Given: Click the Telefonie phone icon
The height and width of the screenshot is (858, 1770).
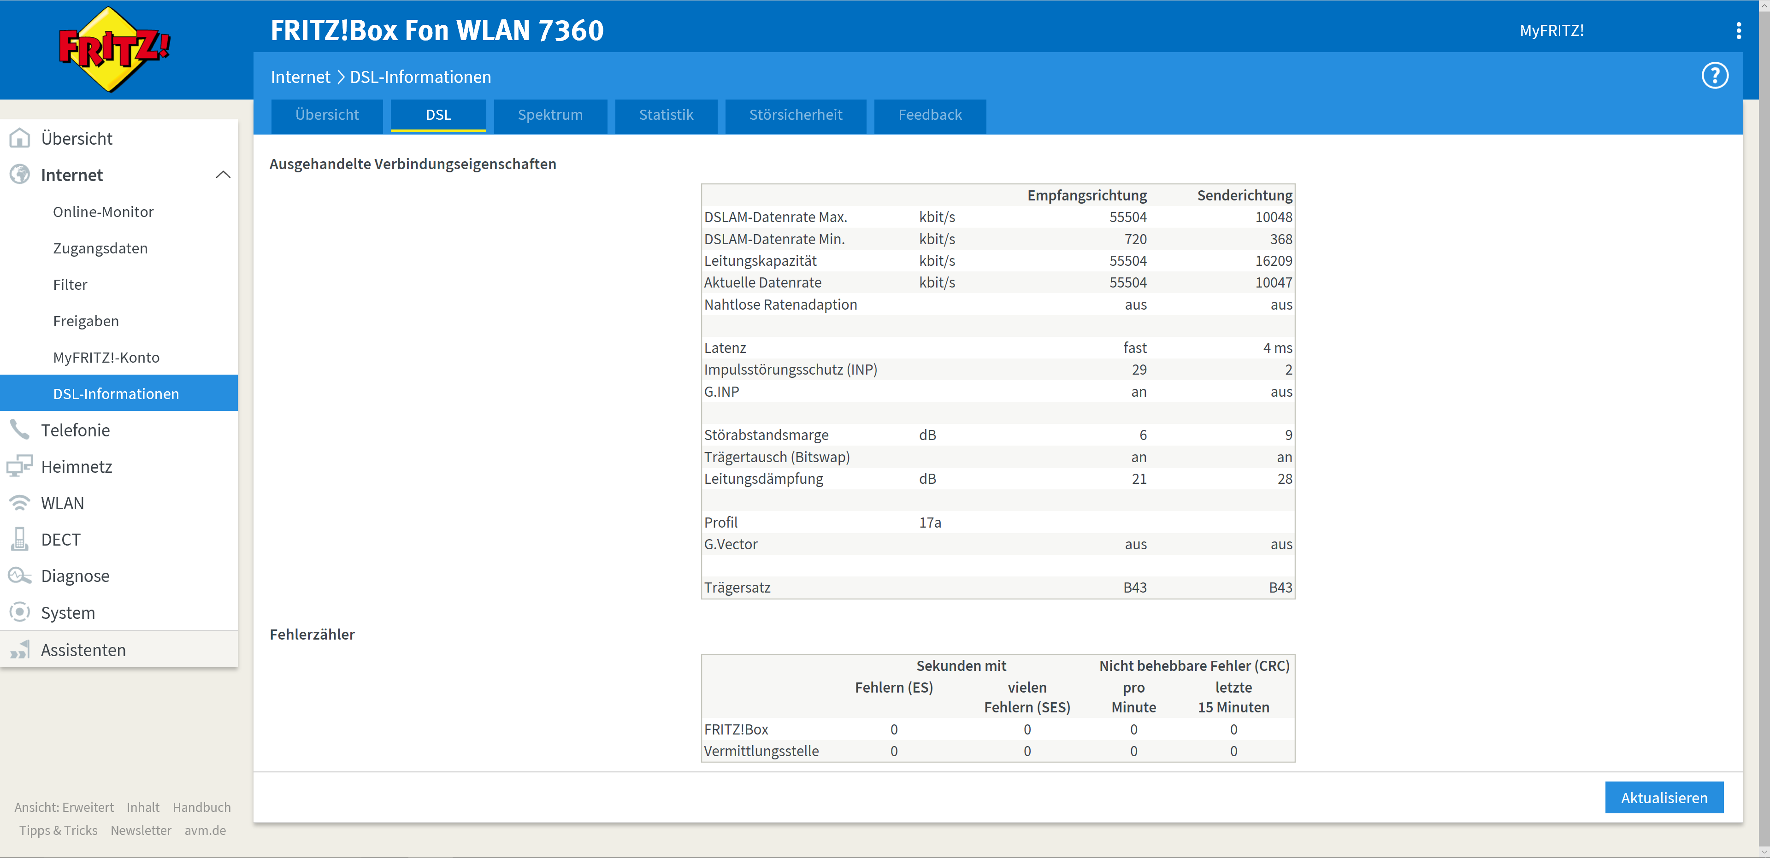Looking at the screenshot, I should [x=20, y=430].
